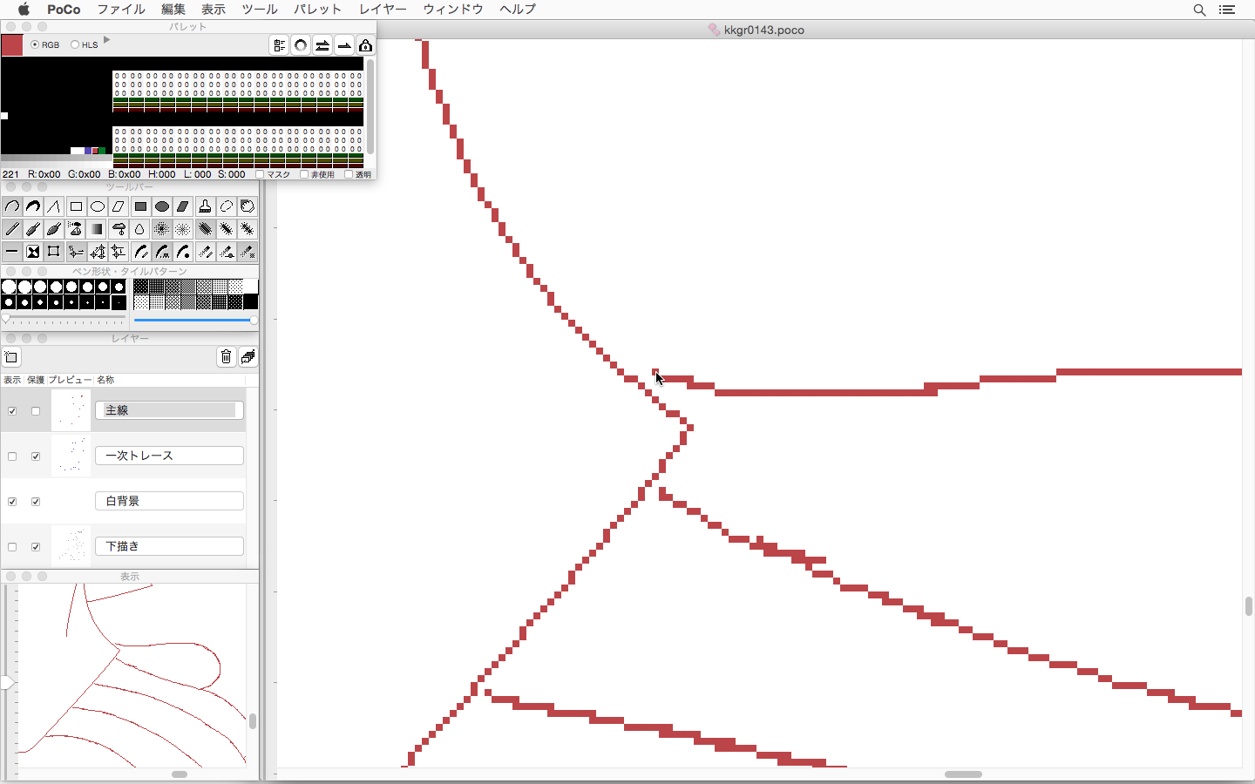The image size is (1255, 784).
Task: Open the PoCo application menu
Action: [x=64, y=10]
